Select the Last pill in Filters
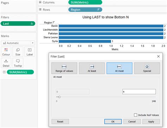The height and width of the screenshot is (128, 167). (18, 24)
